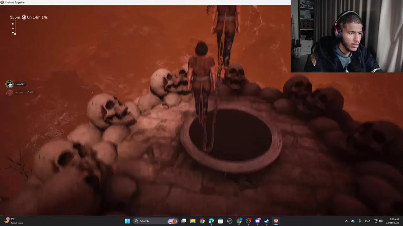Open Discord from the taskbar
403x226 pixels.
258,221
